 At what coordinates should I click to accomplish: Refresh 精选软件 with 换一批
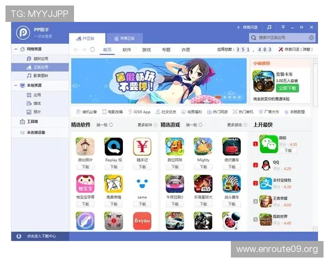[105, 125]
